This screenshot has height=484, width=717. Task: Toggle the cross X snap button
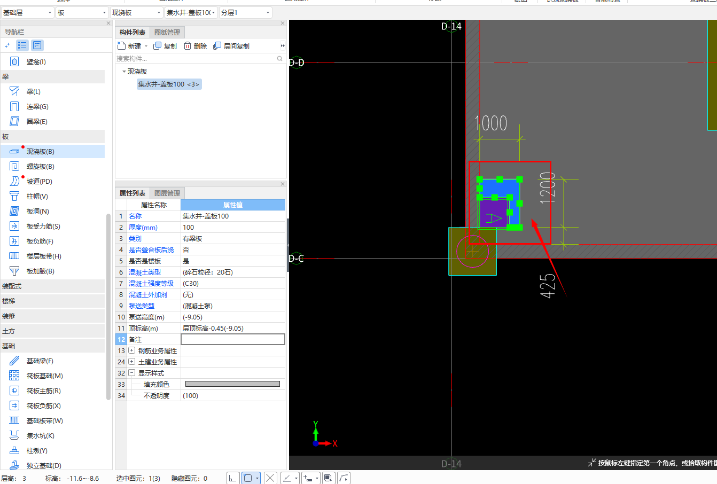270,478
